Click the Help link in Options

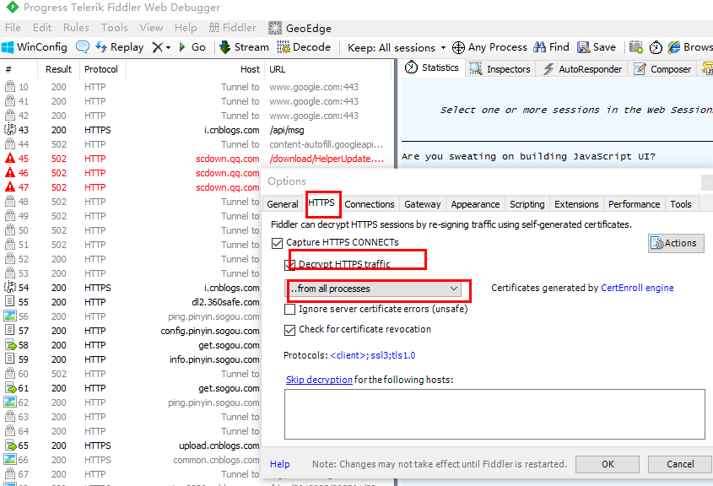pyautogui.click(x=279, y=464)
